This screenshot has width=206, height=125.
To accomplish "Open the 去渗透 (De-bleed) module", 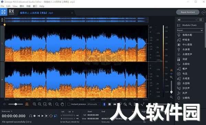I will (183, 49).
